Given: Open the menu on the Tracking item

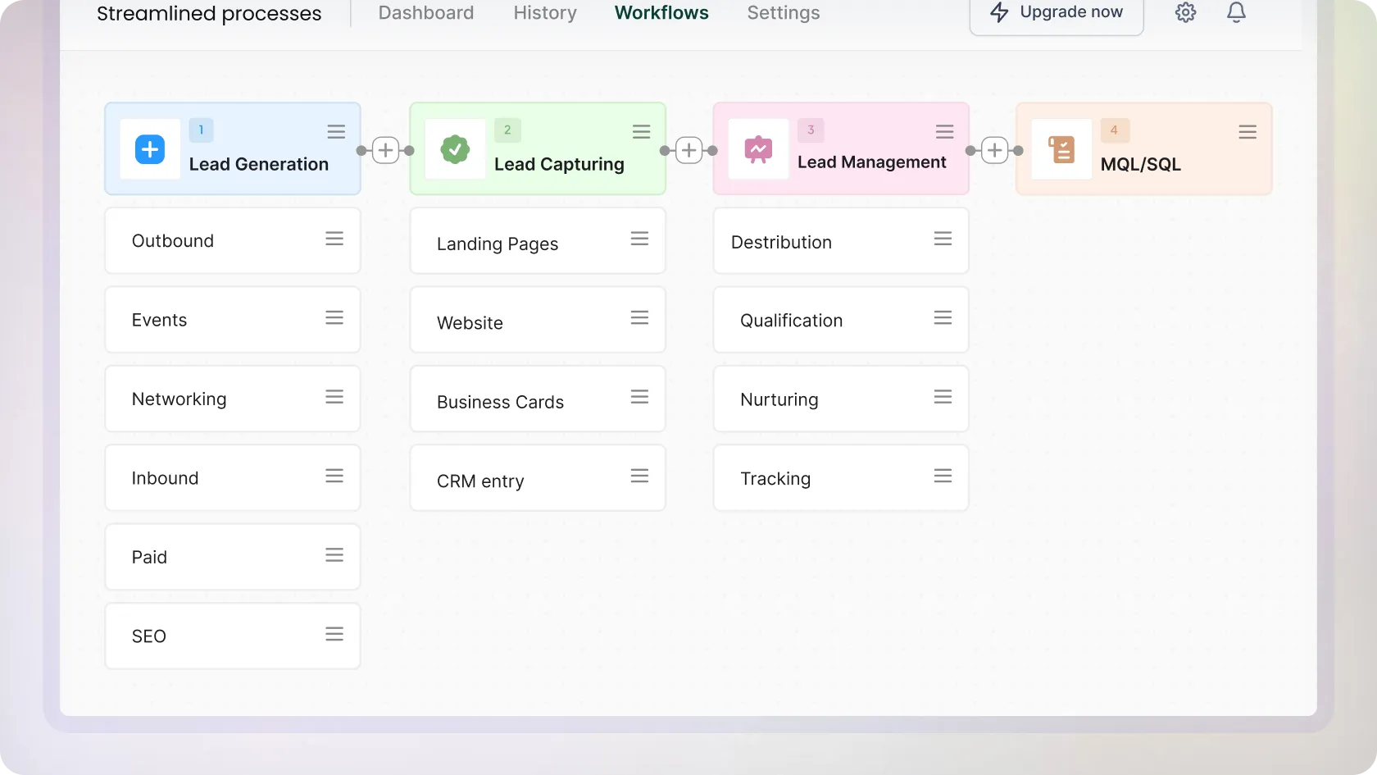Looking at the screenshot, I should [943, 476].
